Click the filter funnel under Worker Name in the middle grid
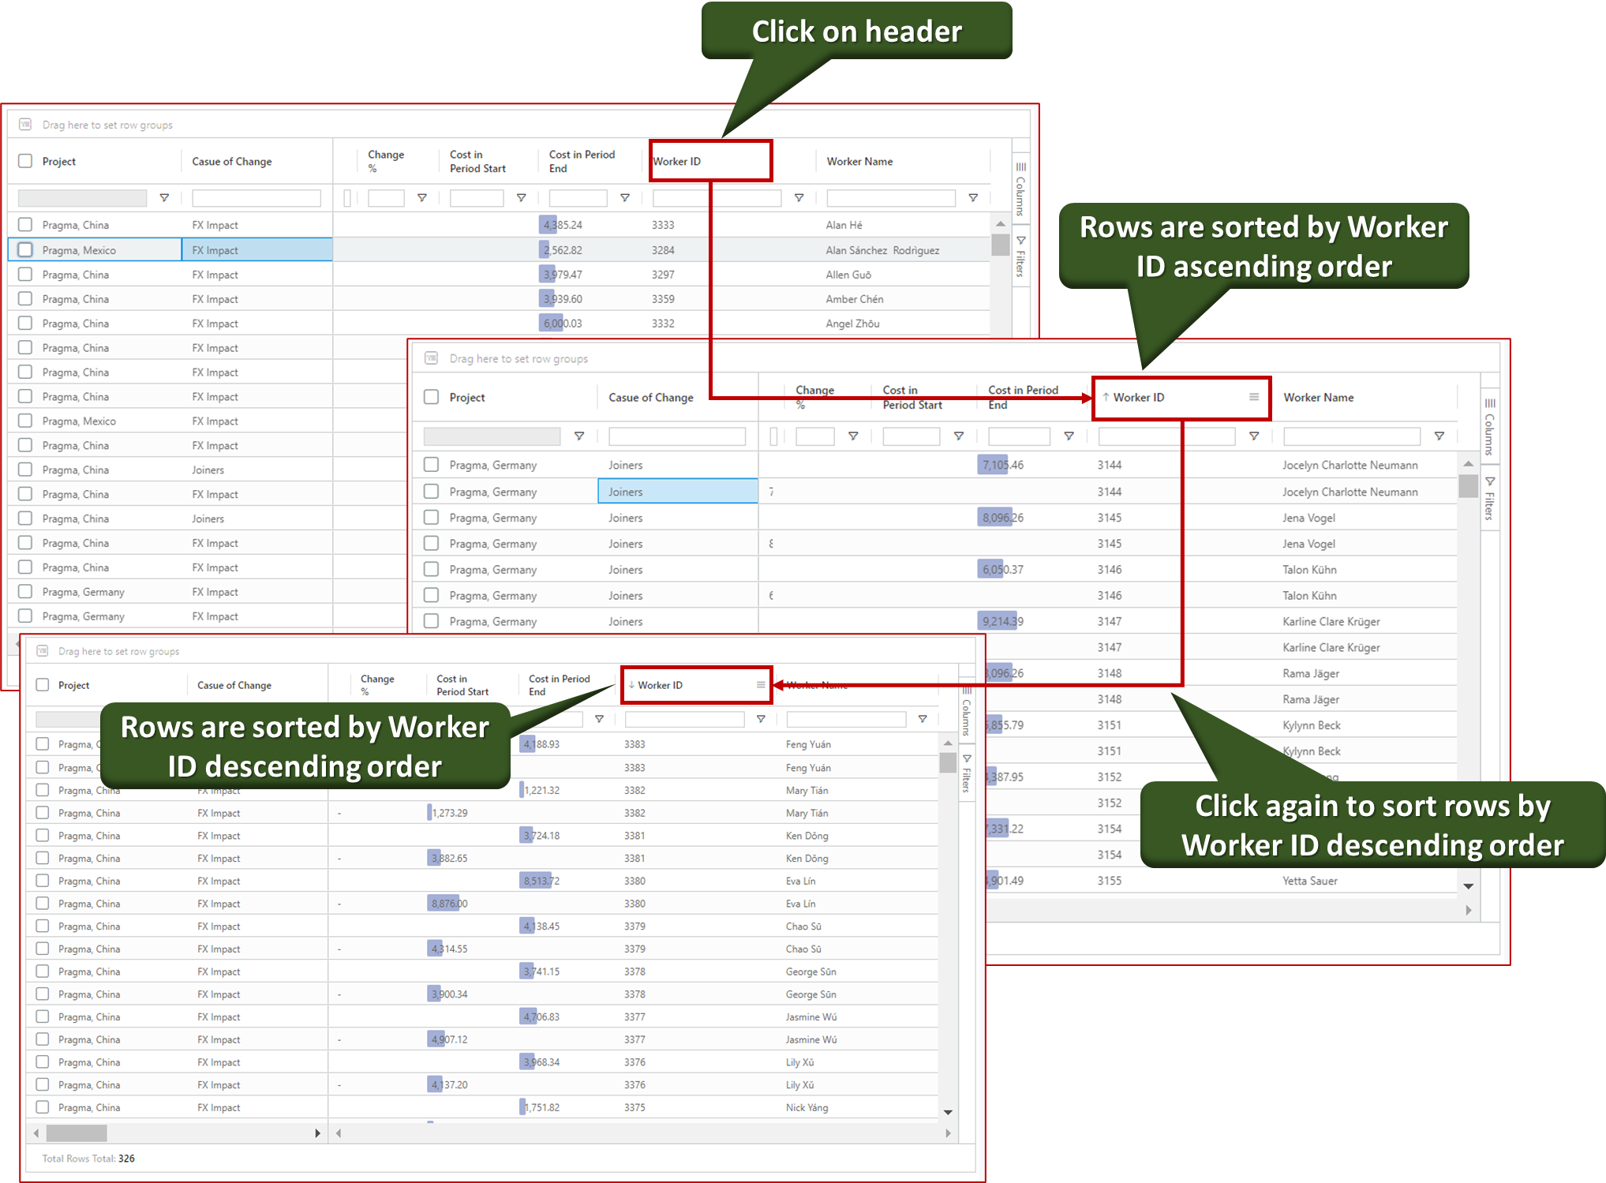1606x1183 pixels. (1439, 436)
